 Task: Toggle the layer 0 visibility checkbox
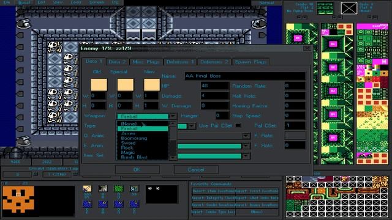(x=36, y=174)
